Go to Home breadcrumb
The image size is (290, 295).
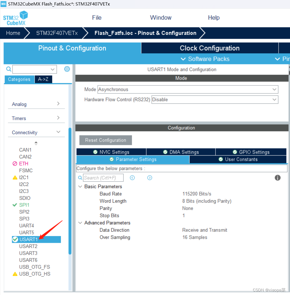[x=13, y=33]
